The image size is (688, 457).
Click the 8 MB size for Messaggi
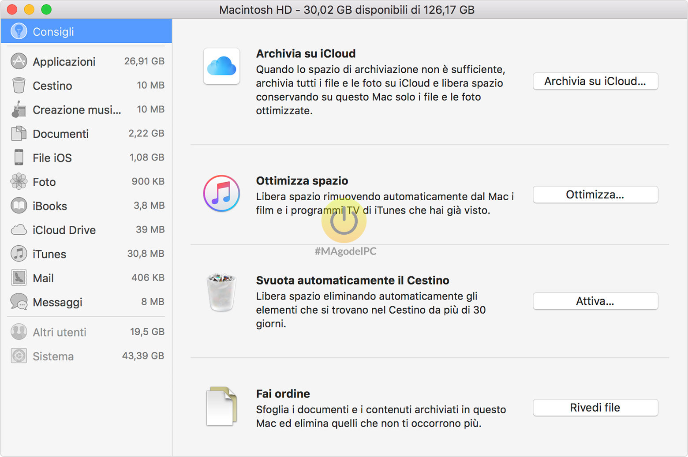[x=153, y=302]
